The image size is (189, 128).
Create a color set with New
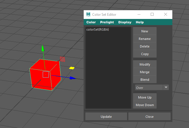pos(145,31)
